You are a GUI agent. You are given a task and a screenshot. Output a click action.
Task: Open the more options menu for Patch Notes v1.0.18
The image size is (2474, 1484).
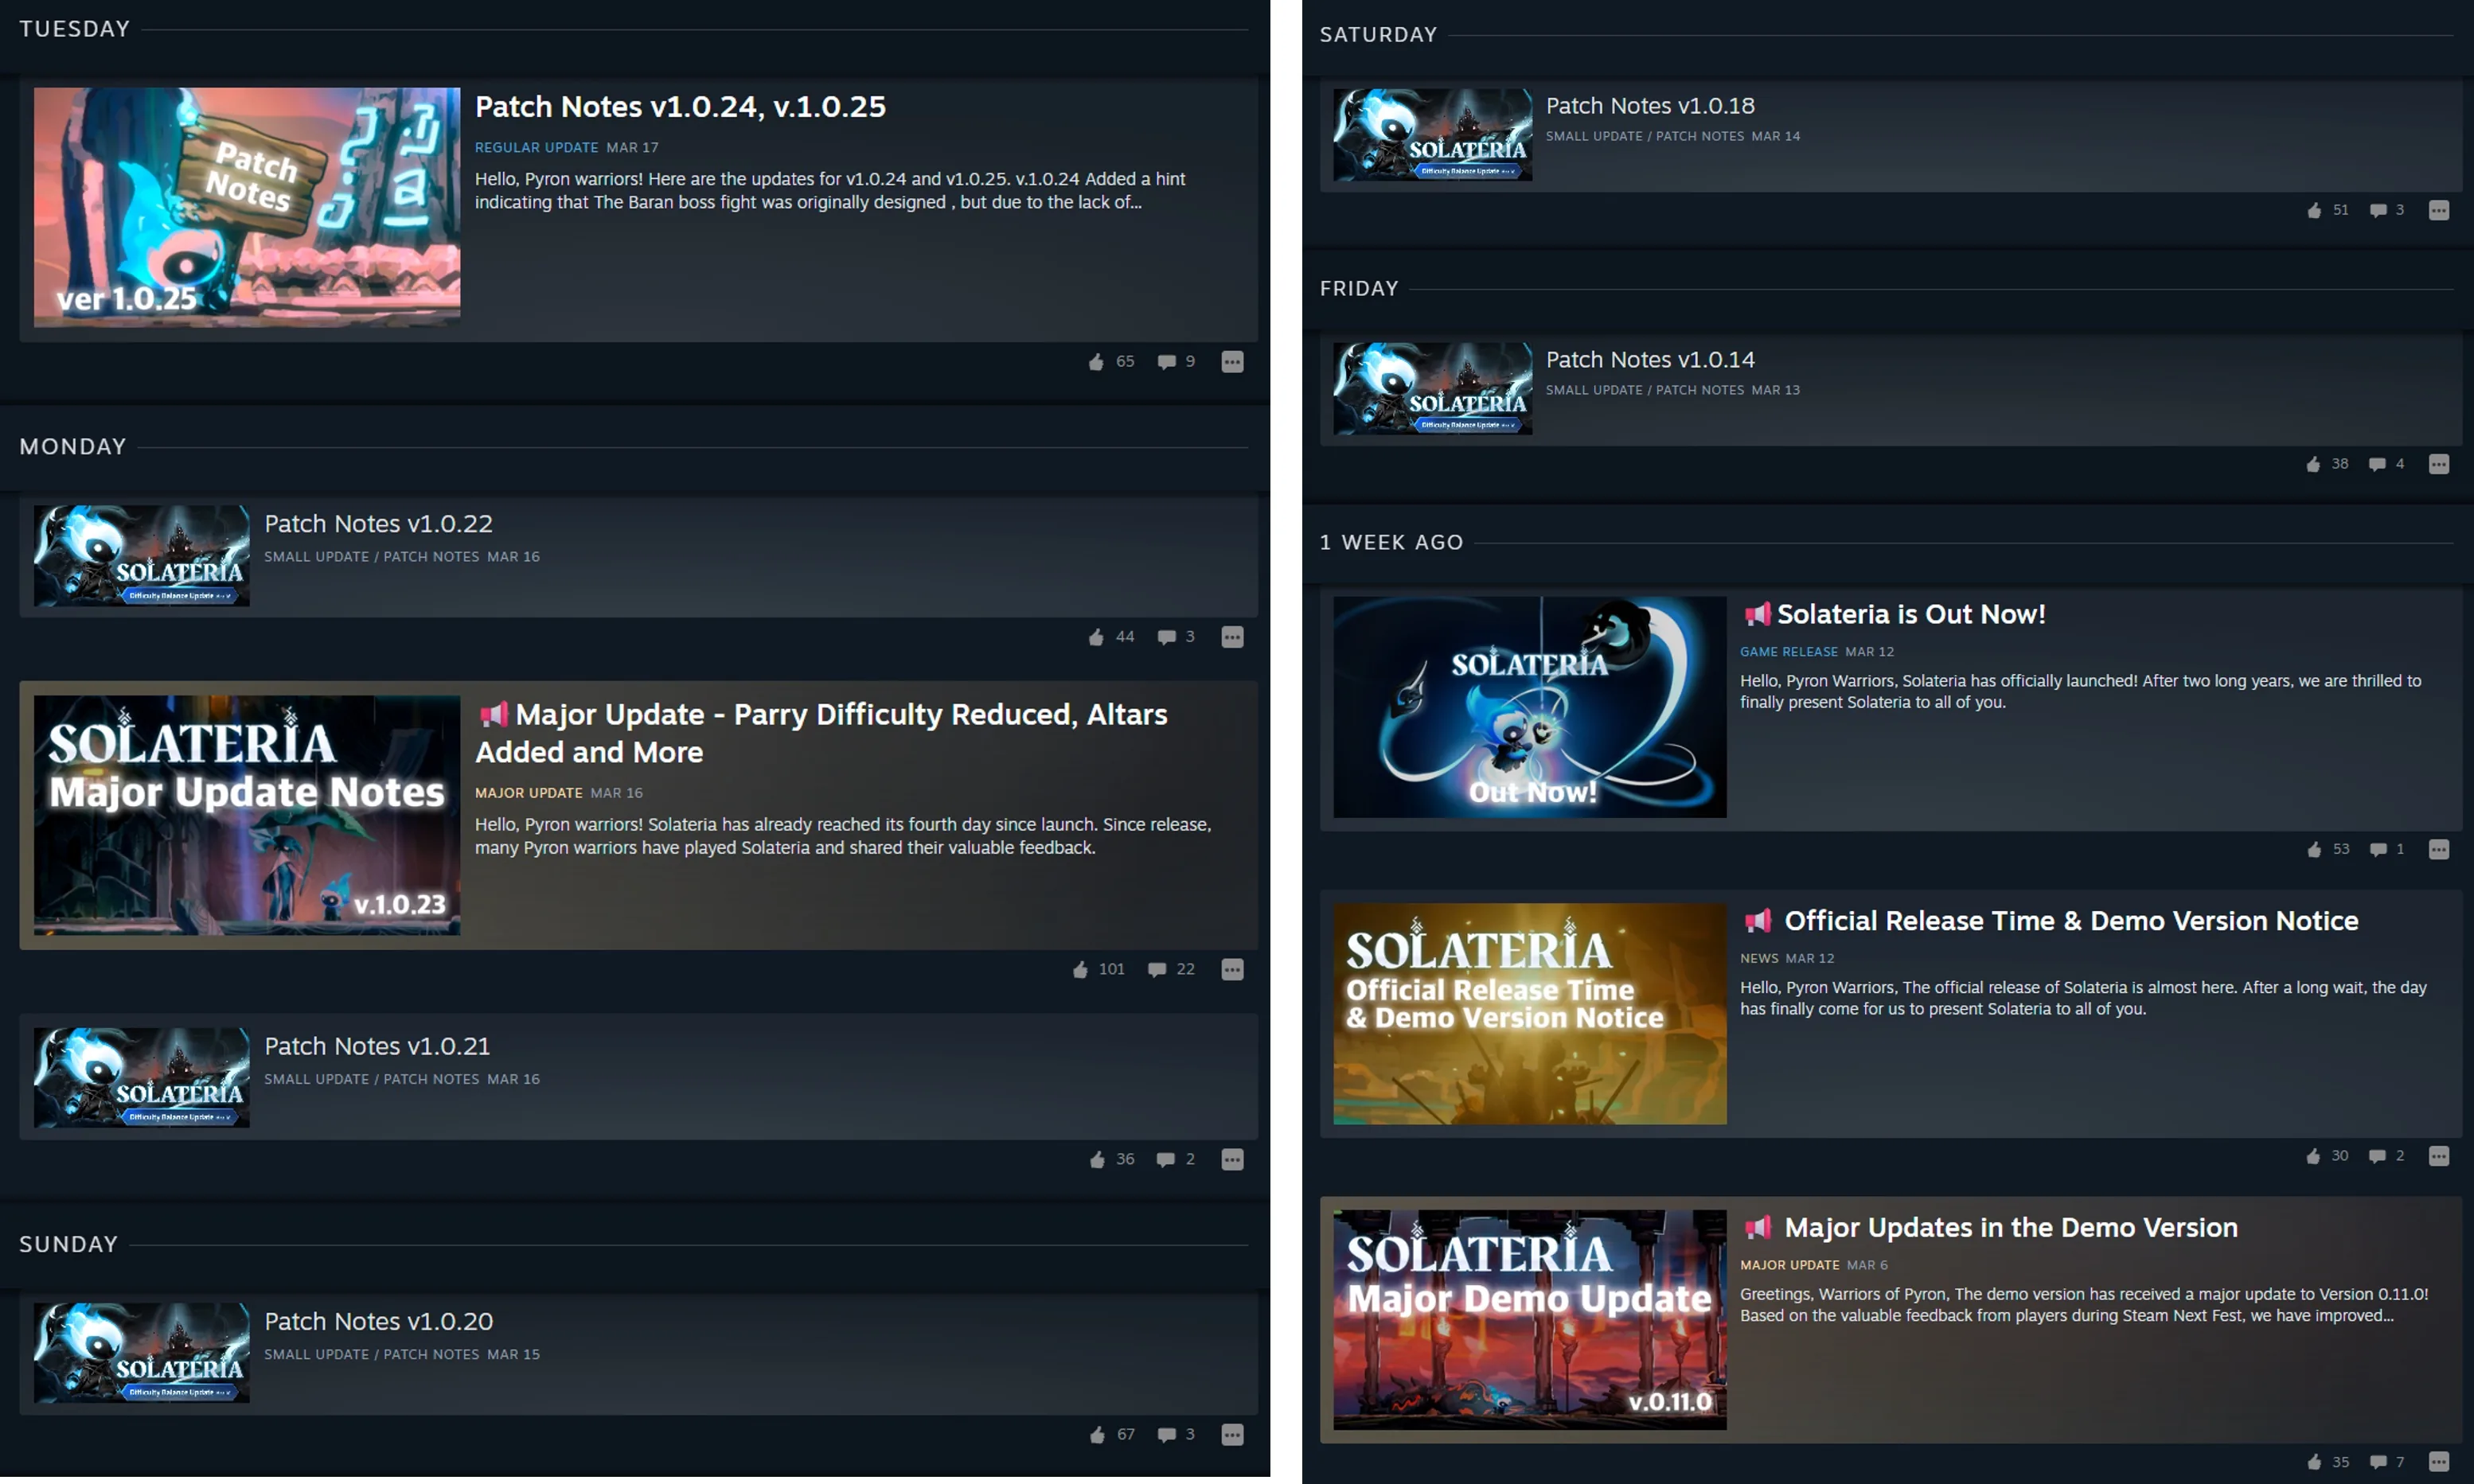click(2439, 210)
